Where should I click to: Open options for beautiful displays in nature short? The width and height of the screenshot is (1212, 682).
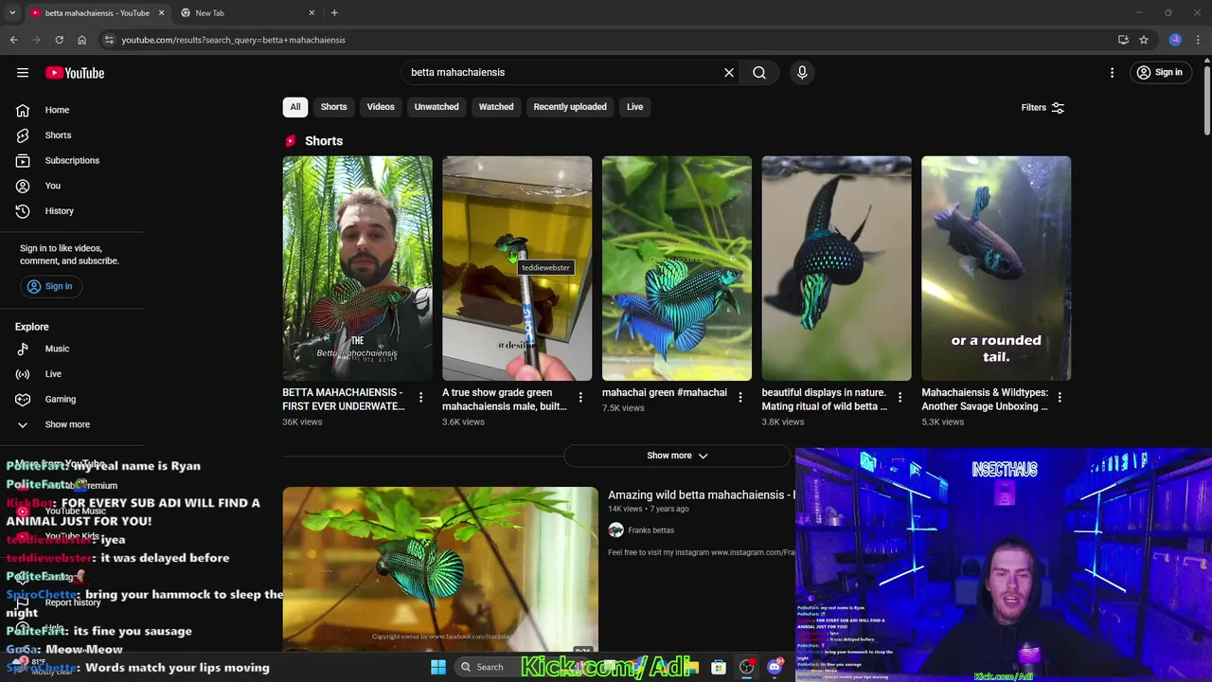pyautogui.click(x=900, y=398)
